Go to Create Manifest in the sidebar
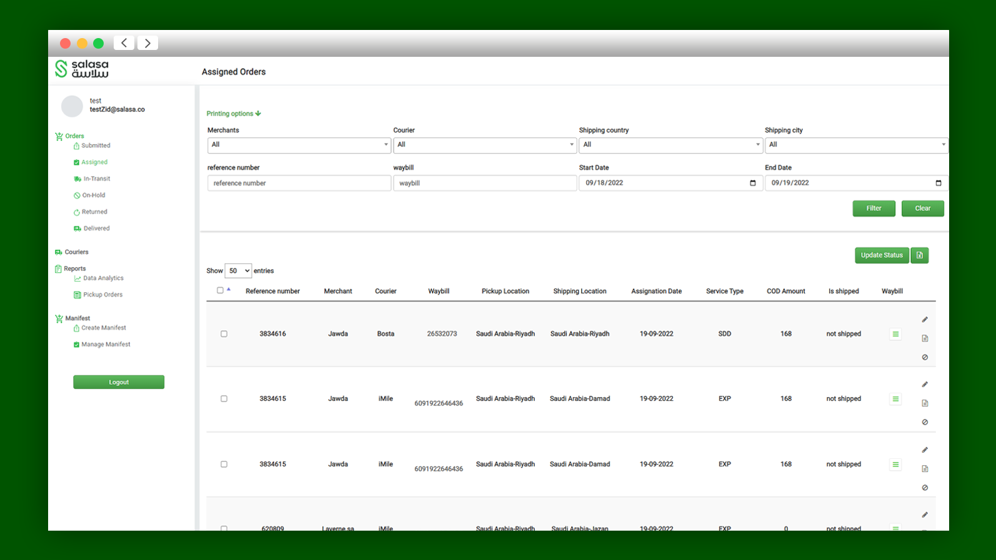Image resolution: width=996 pixels, height=560 pixels. [x=103, y=328]
